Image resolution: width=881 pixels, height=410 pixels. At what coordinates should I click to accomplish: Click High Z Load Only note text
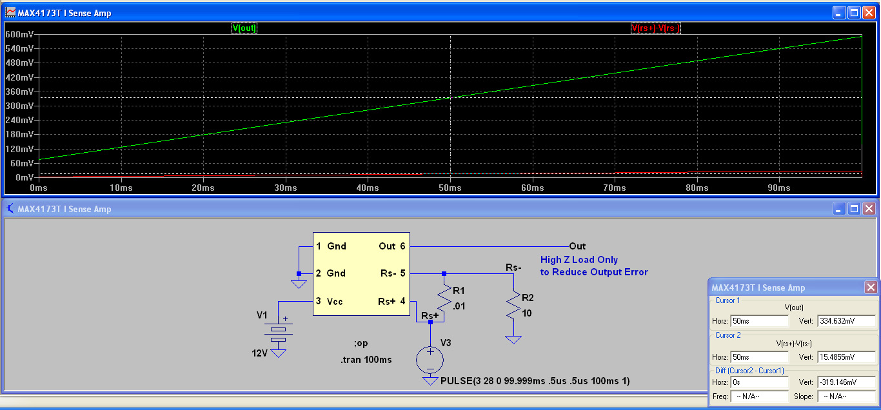pyautogui.click(x=579, y=260)
